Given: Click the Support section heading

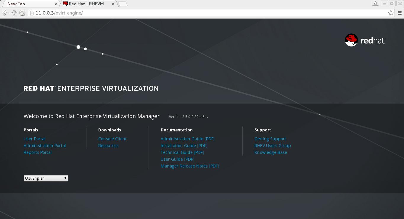Looking at the screenshot, I should (x=263, y=130).
